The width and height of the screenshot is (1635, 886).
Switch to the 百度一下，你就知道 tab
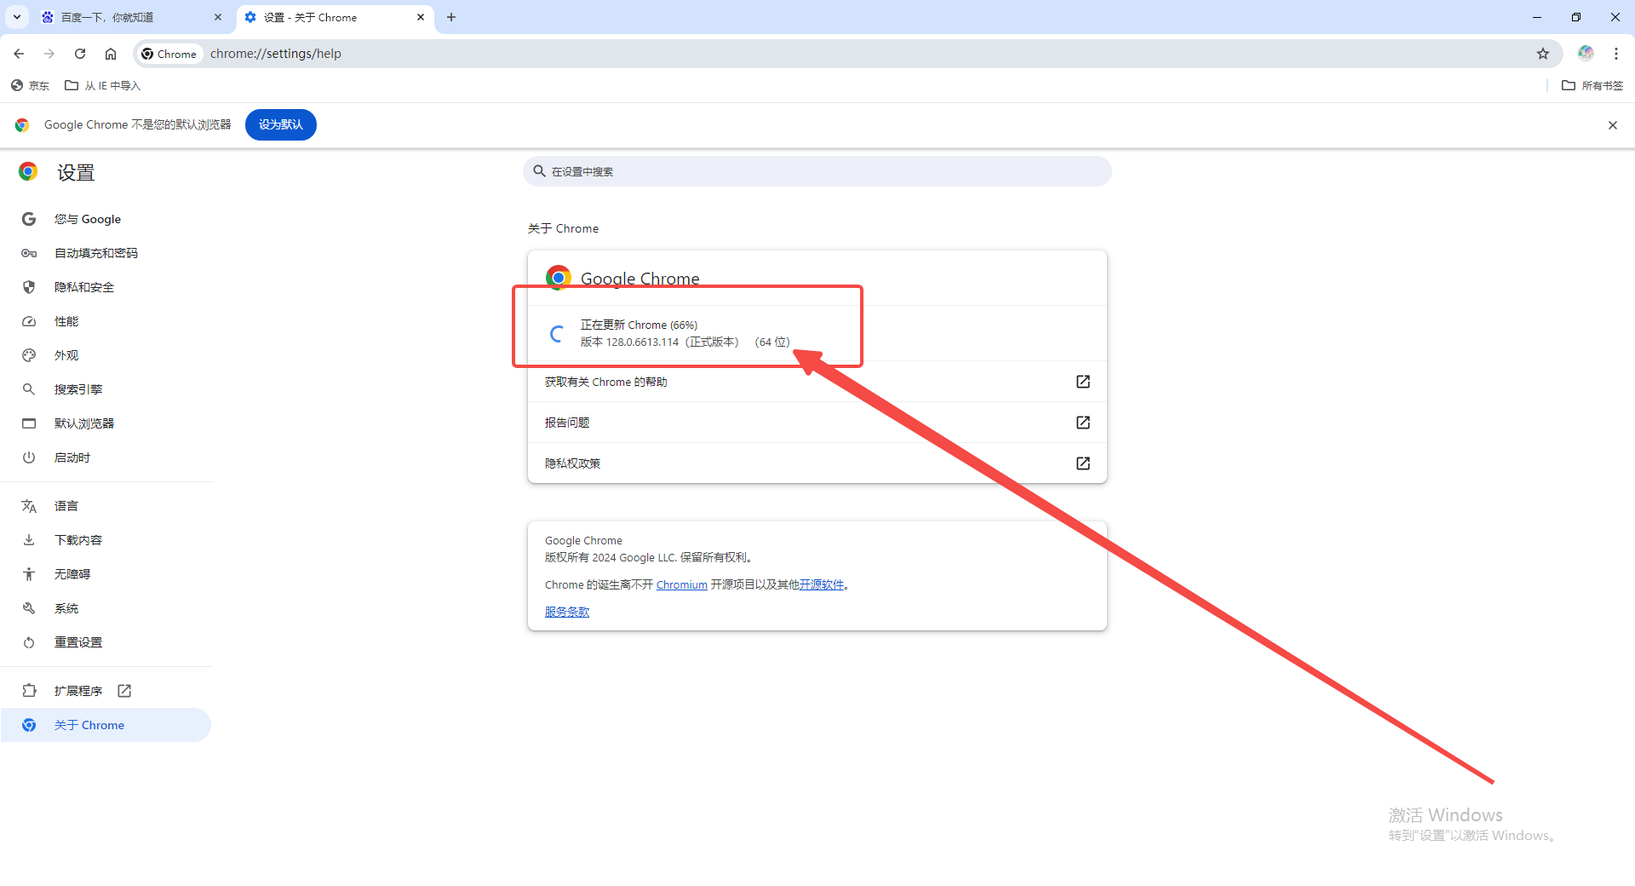pos(130,17)
